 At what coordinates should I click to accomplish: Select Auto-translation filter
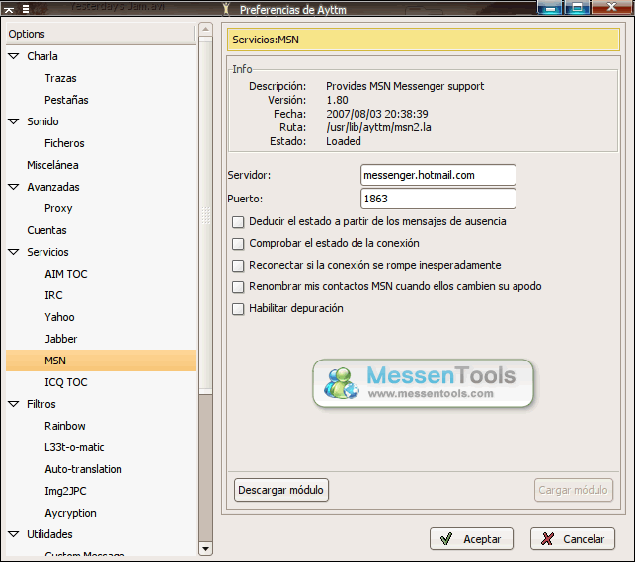pyautogui.click(x=83, y=469)
